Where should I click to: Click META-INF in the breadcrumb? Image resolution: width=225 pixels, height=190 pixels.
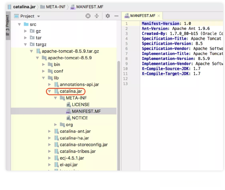[x=56, y=7]
